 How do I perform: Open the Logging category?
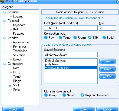point(18,16)
